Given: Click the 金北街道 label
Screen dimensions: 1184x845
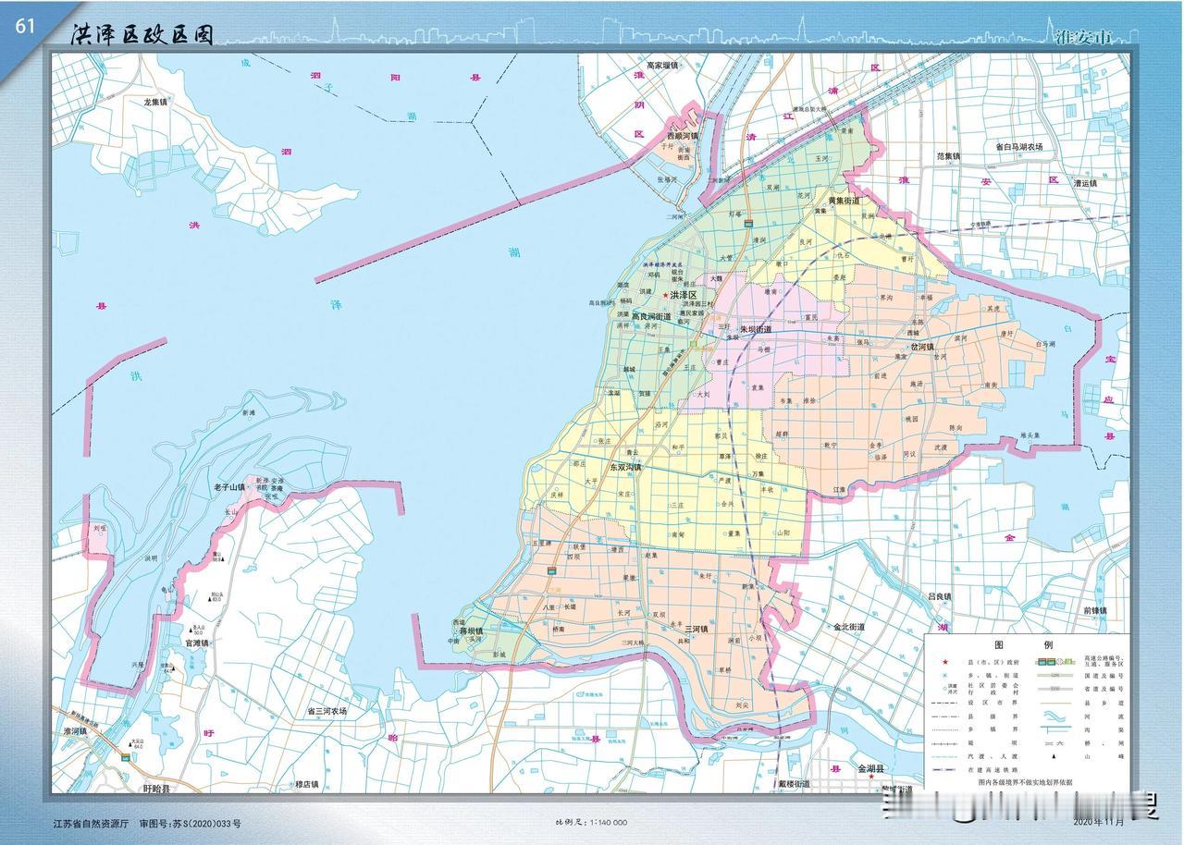Looking at the screenshot, I should point(848,626).
